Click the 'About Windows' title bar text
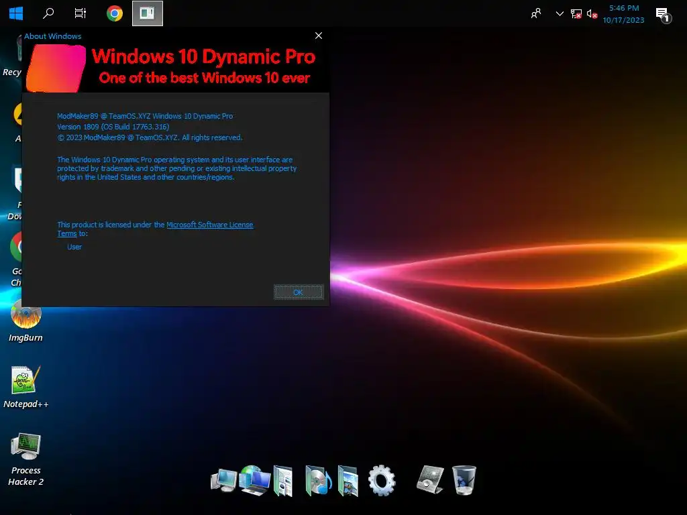The height and width of the screenshot is (515, 687). pos(52,36)
